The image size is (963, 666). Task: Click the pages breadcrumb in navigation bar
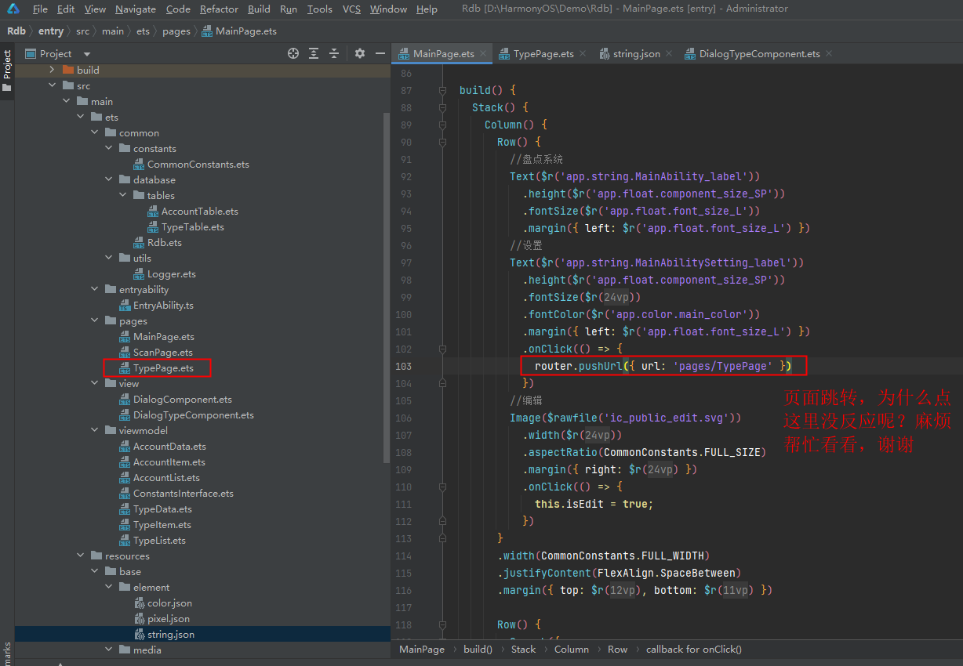(176, 31)
